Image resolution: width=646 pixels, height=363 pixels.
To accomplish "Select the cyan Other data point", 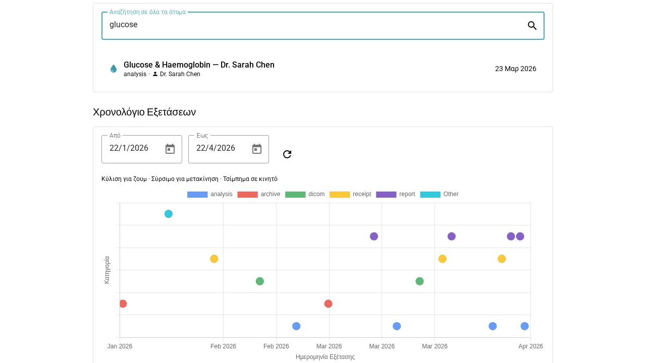I will click(169, 214).
